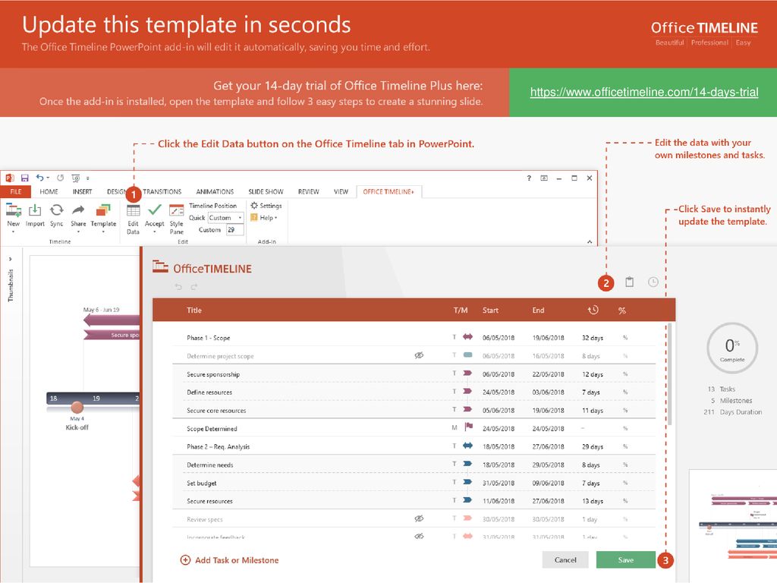This screenshot has height=583, width=777.
Task: Switch to the TRANSITIONS tab
Action: [x=162, y=192]
